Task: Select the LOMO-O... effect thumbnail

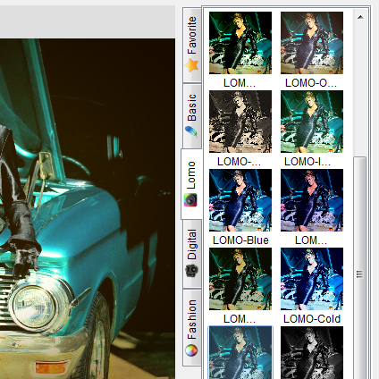Action: [x=312, y=43]
